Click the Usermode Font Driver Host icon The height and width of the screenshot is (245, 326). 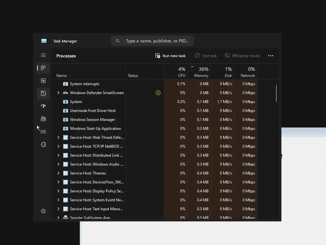point(66,111)
